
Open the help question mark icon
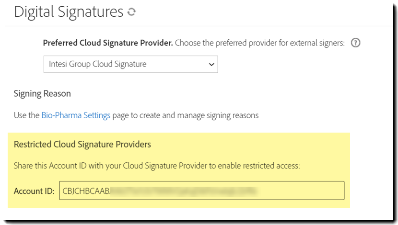click(355, 43)
